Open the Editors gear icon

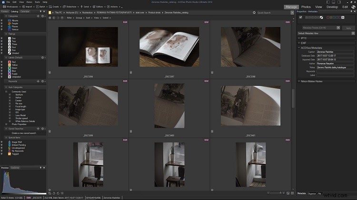click(94, 7)
